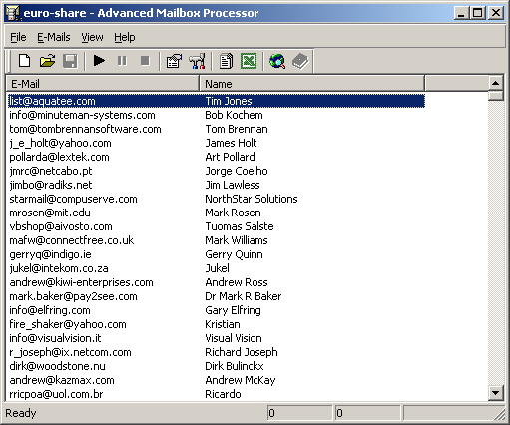Start processing with the Play button
The image size is (510, 425).
(99, 61)
